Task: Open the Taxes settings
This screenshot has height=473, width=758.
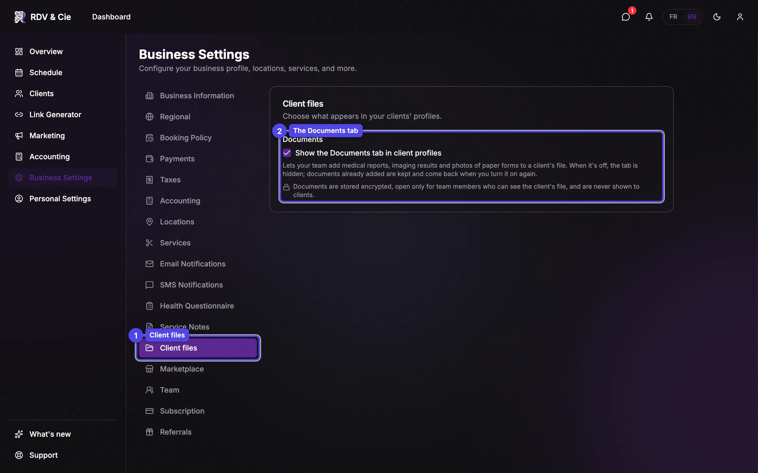Action: 198,180
